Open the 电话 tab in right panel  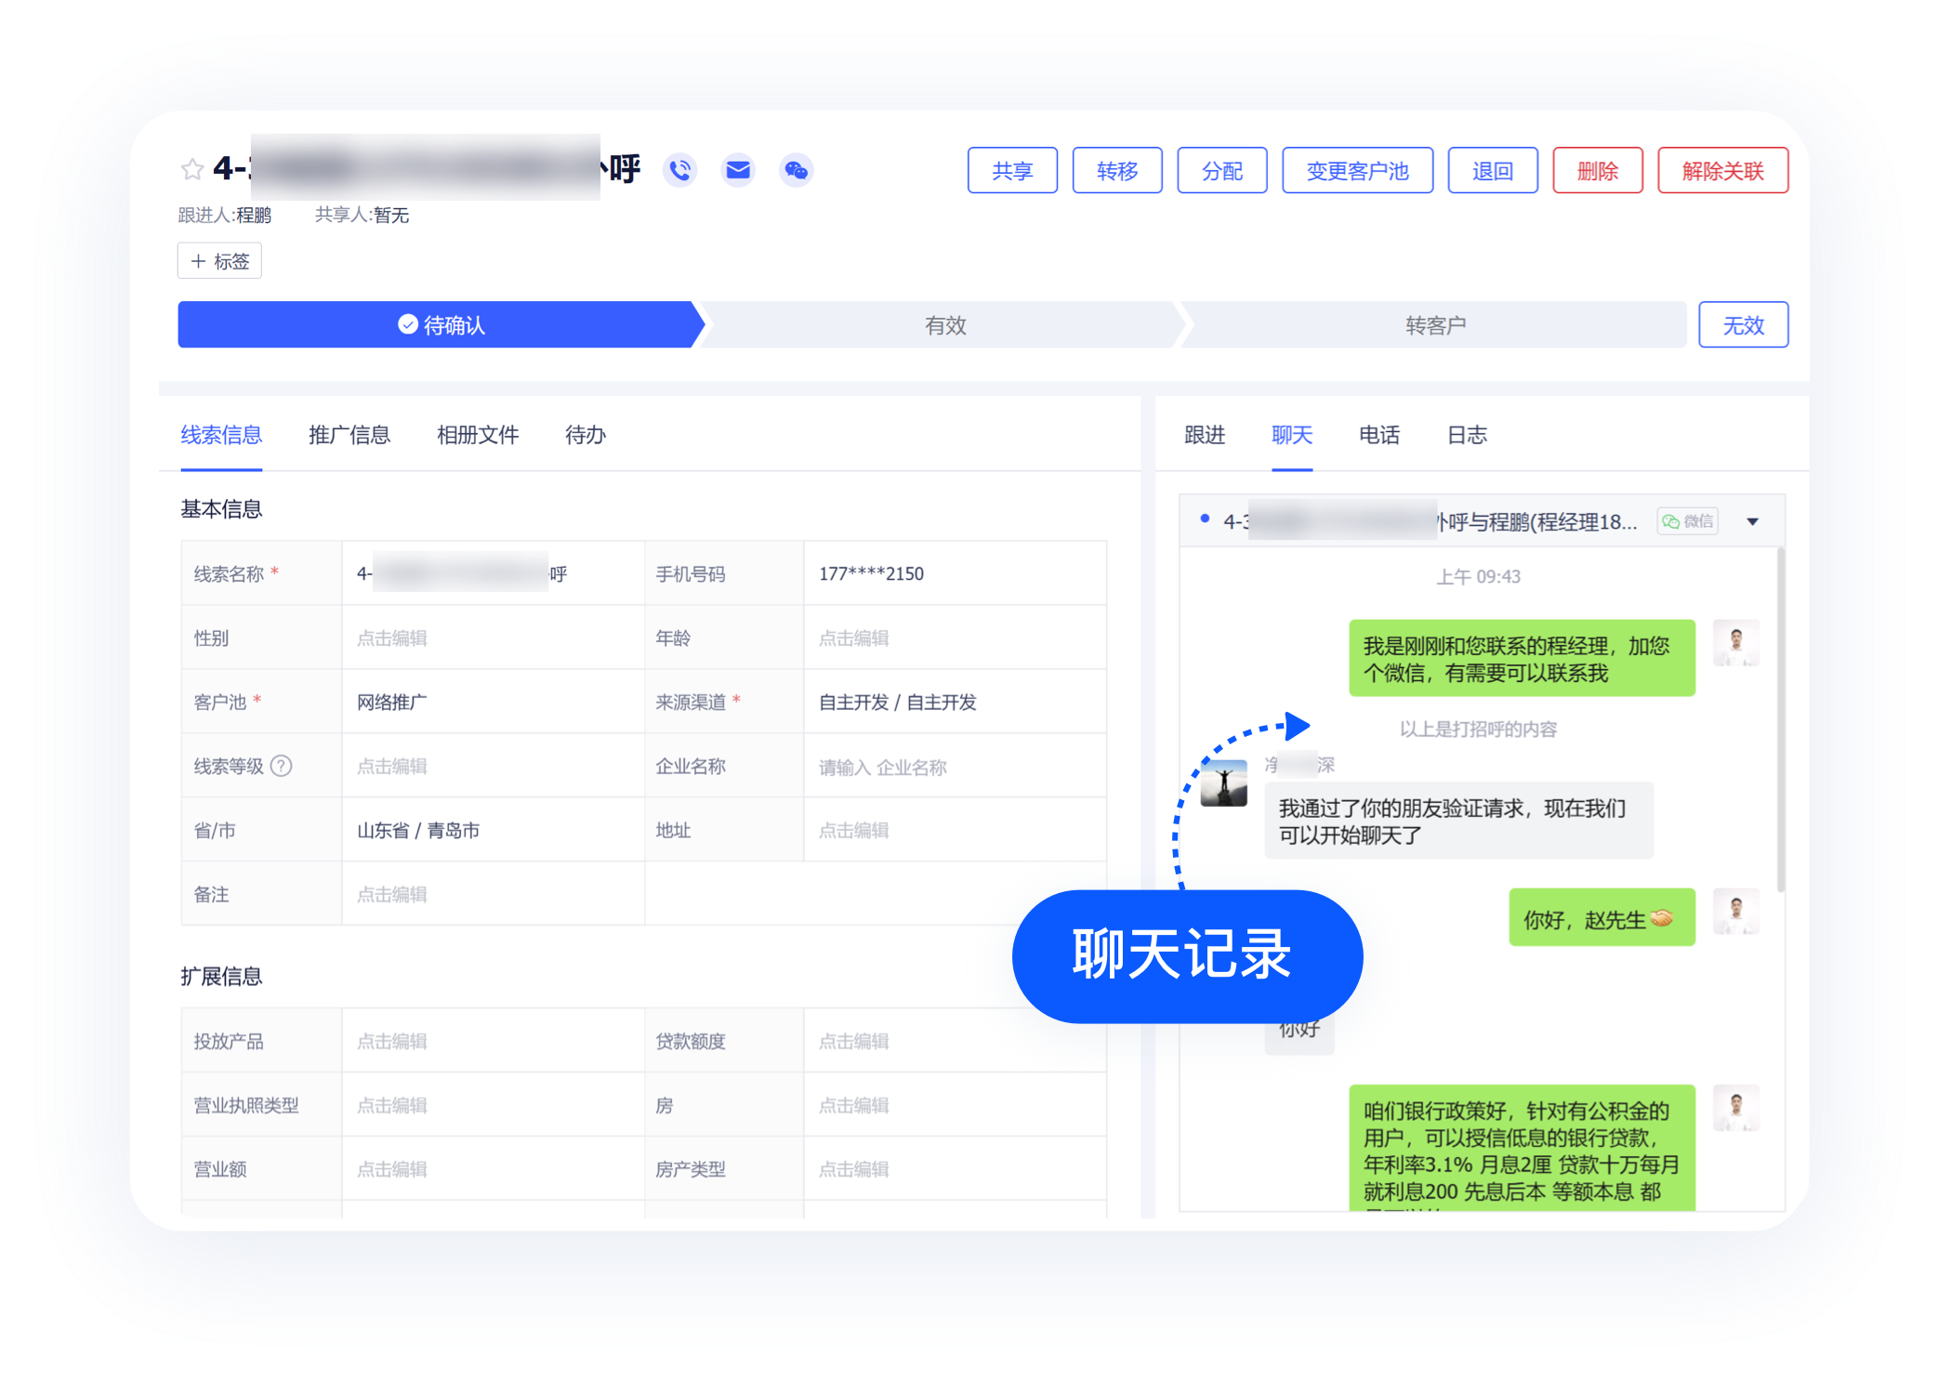pos(1378,435)
